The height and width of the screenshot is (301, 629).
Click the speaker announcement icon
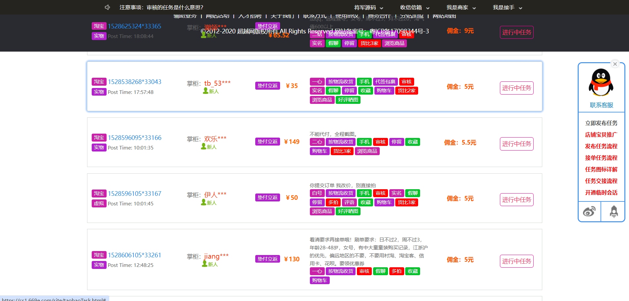coord(107,7)
